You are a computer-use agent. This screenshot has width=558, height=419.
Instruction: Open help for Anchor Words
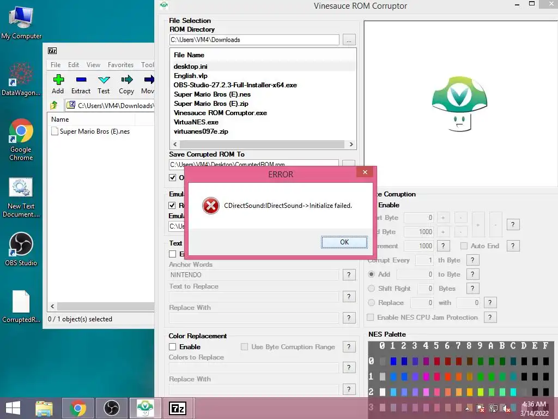pyautogui.click(x=349, y=275)
